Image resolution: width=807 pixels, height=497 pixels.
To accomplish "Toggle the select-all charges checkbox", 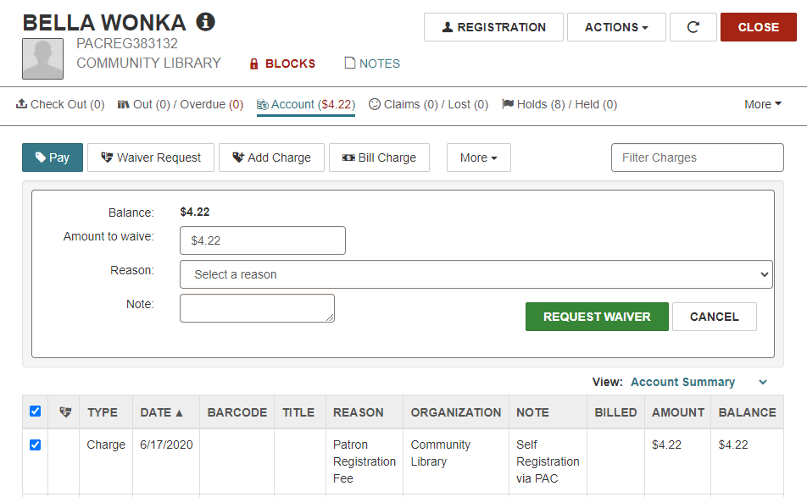I will point(35,411).
